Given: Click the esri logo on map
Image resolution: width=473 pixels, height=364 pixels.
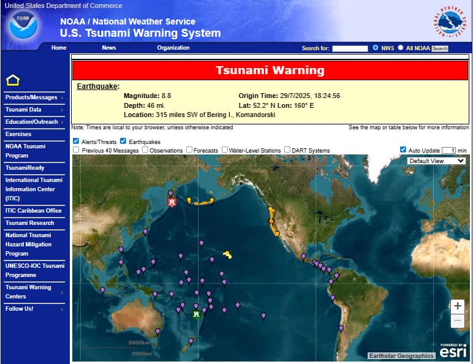Looking at the screenshot, I should pos(453,351).
